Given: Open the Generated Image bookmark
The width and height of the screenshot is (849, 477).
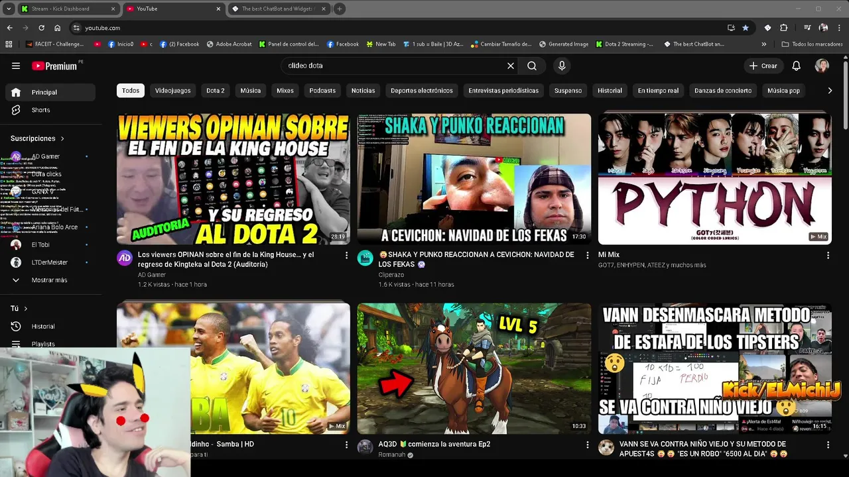Looking at the screenshot, I should pyautogui.click(x=564, y=44).
